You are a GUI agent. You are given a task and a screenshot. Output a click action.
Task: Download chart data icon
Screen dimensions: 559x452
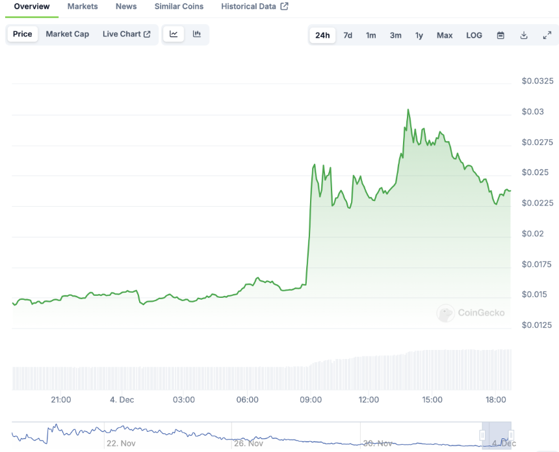524,35
